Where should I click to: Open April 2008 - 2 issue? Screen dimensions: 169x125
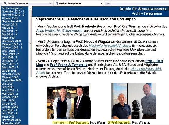(10, 94)
